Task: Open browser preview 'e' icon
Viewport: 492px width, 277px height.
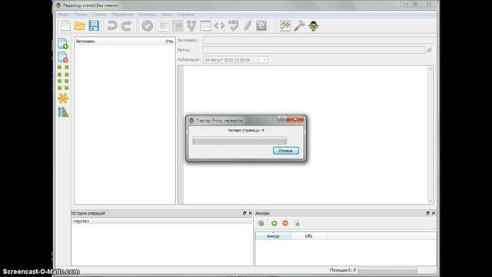Action: [261, 25]
